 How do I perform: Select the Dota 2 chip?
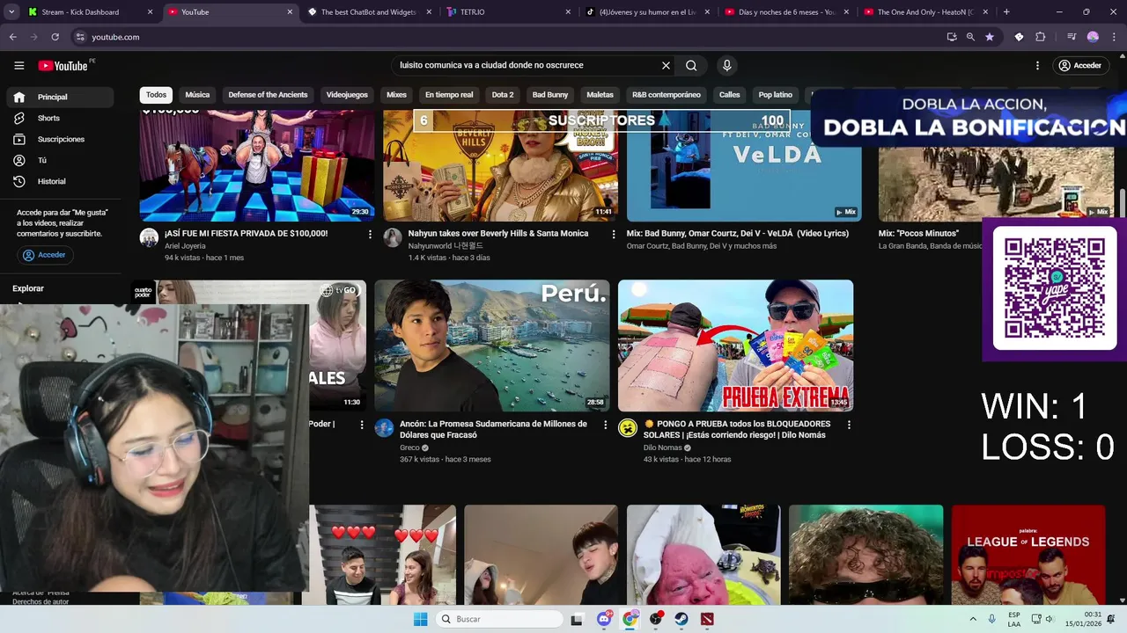tap(503, 95)
